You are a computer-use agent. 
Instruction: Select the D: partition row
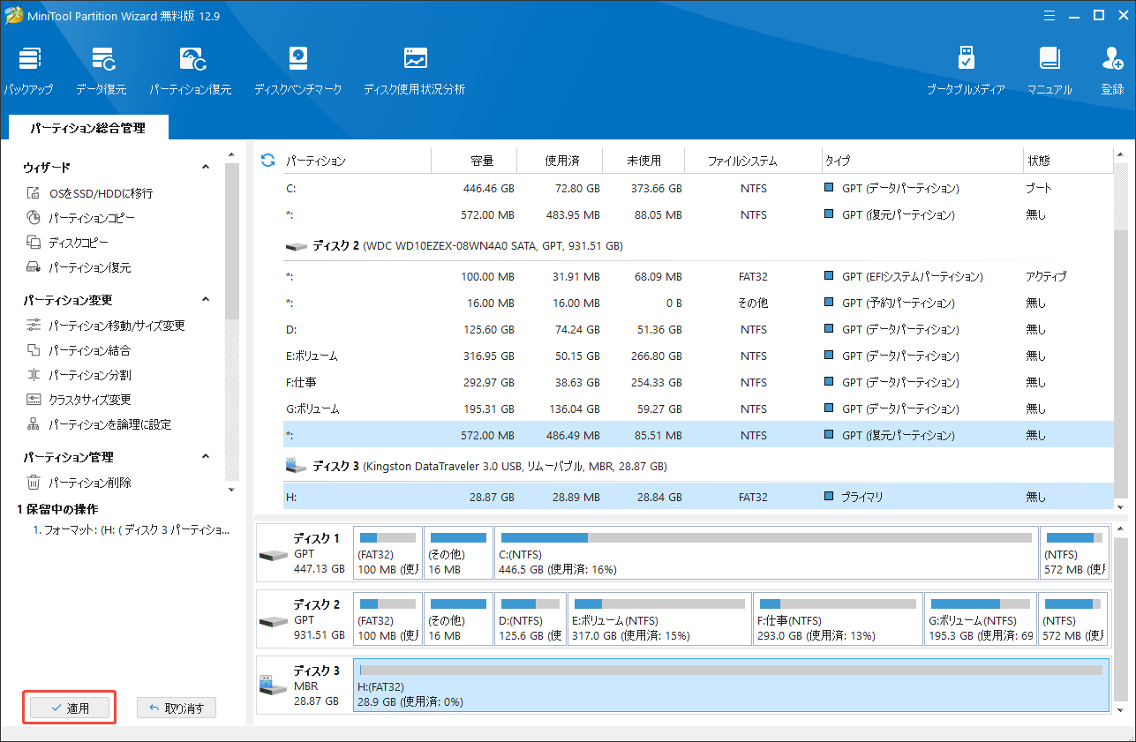(x=696, y=330)
